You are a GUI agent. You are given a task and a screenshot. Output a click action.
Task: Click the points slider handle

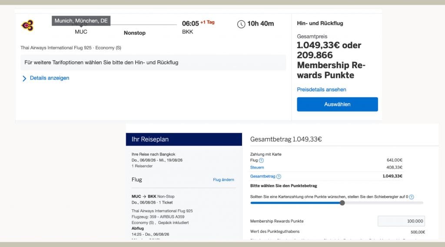tap(342, 203)
